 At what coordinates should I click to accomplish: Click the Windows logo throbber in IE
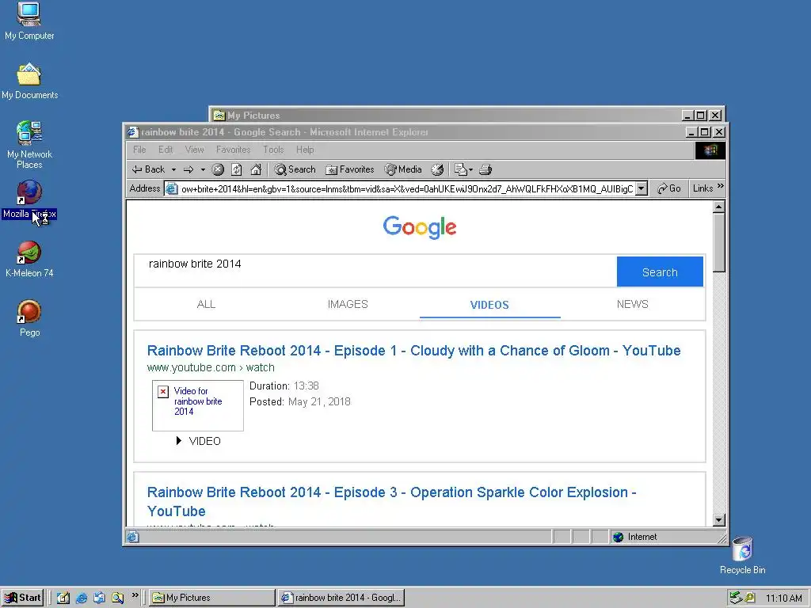710,150
